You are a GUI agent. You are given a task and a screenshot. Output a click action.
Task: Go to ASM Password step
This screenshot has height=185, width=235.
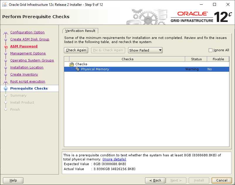click(24, 46)
